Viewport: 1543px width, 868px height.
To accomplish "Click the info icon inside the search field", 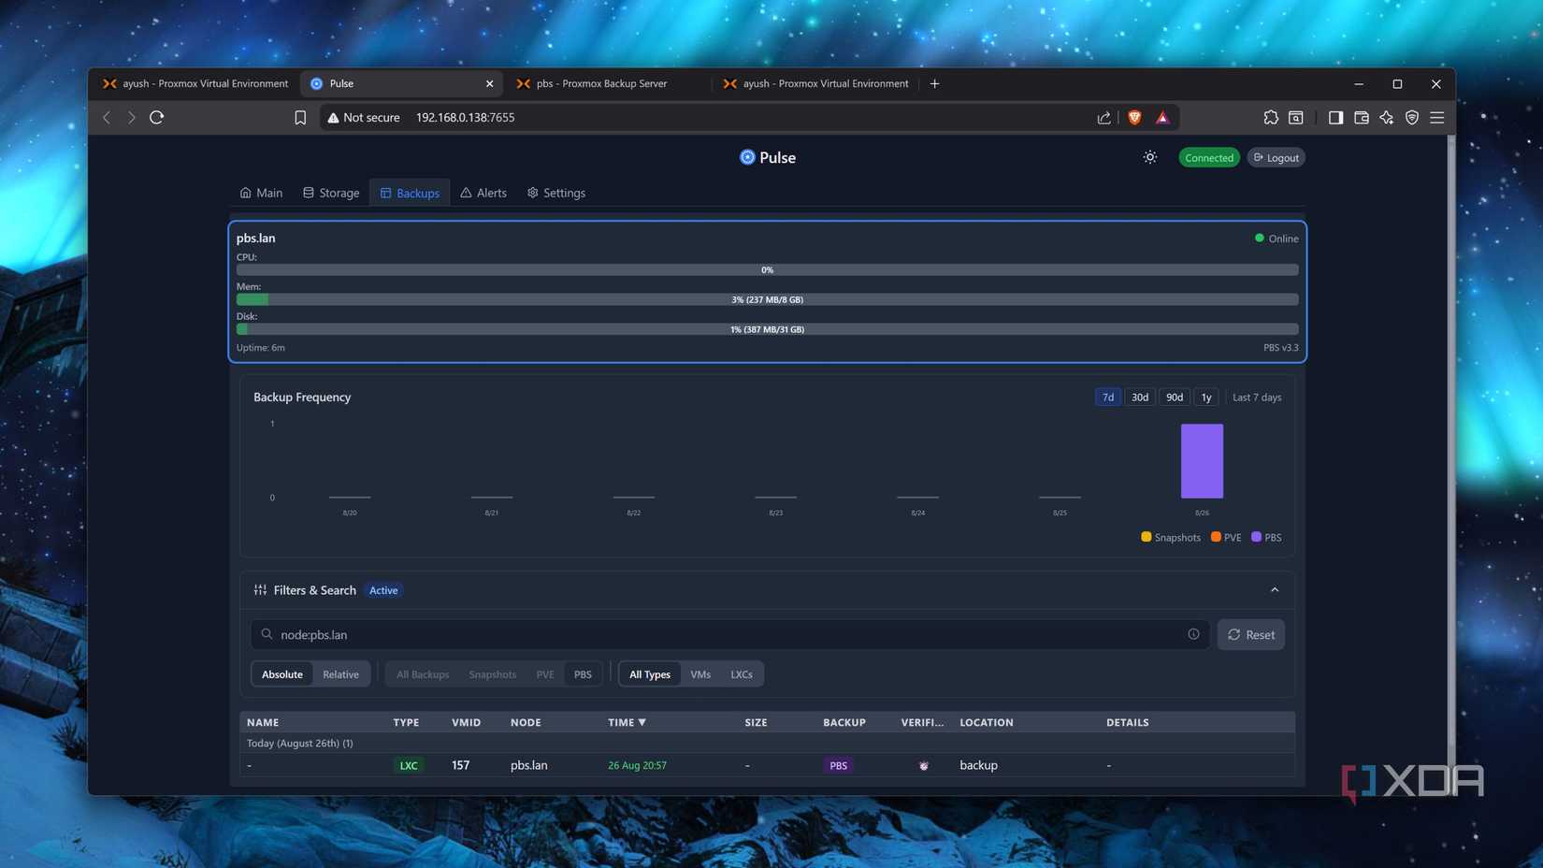I will tap(1193, 634).
